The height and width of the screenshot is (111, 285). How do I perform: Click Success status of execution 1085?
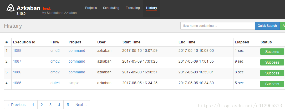tap(272, 84)
